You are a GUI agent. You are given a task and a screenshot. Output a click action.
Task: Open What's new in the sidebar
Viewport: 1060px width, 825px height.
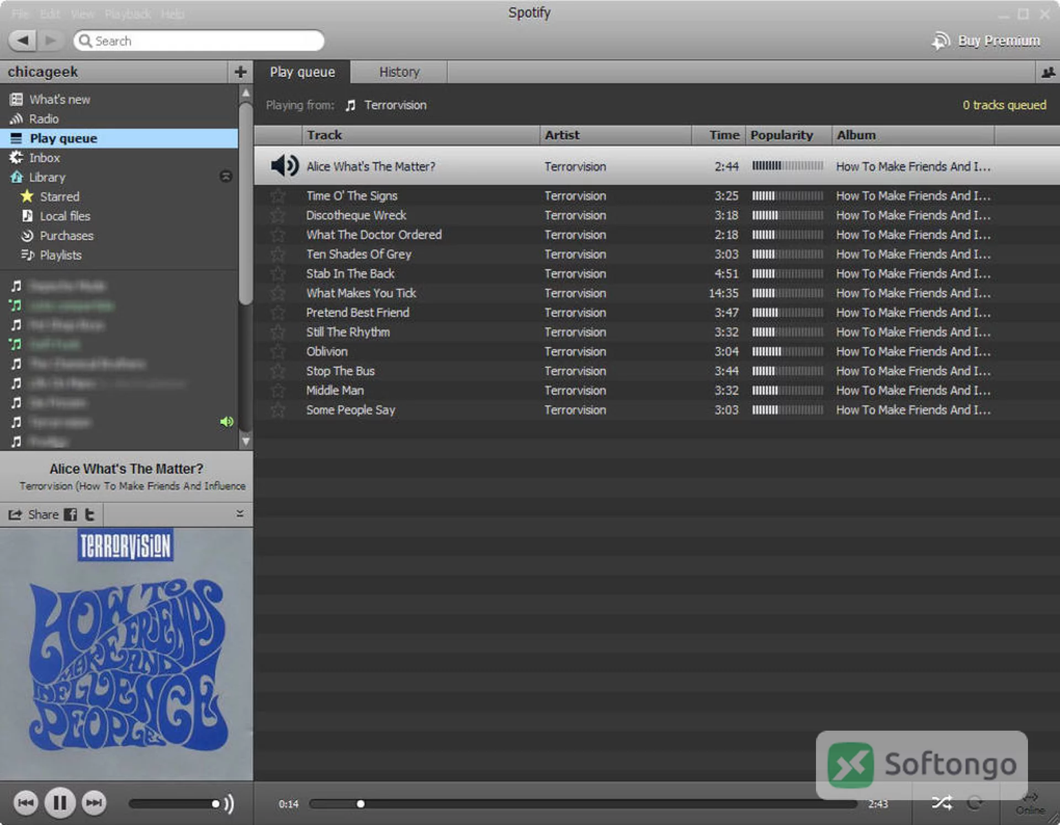(60, 99)
